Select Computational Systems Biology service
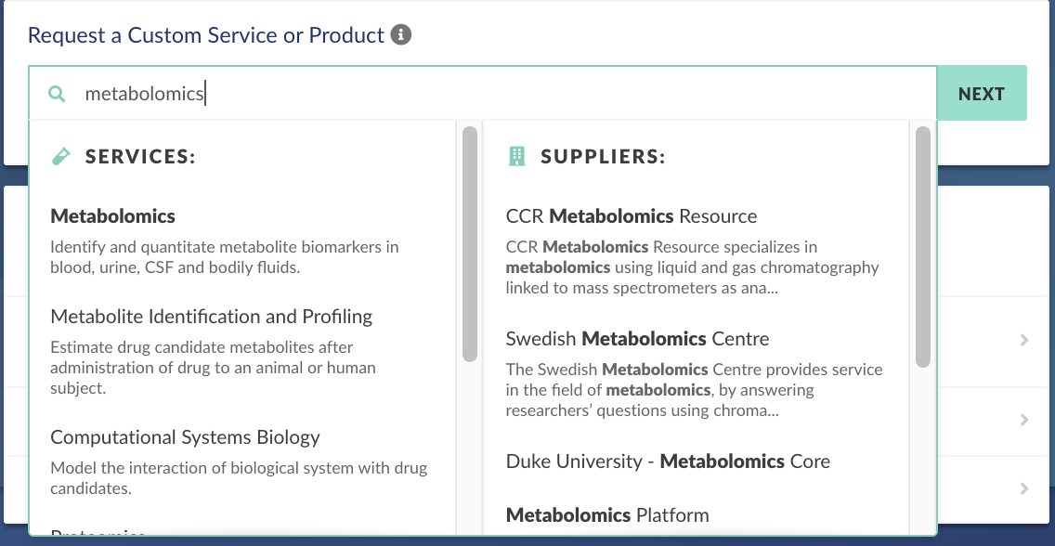The height and width of the screenshot is (546, 1055). click(x=185, y=437)
